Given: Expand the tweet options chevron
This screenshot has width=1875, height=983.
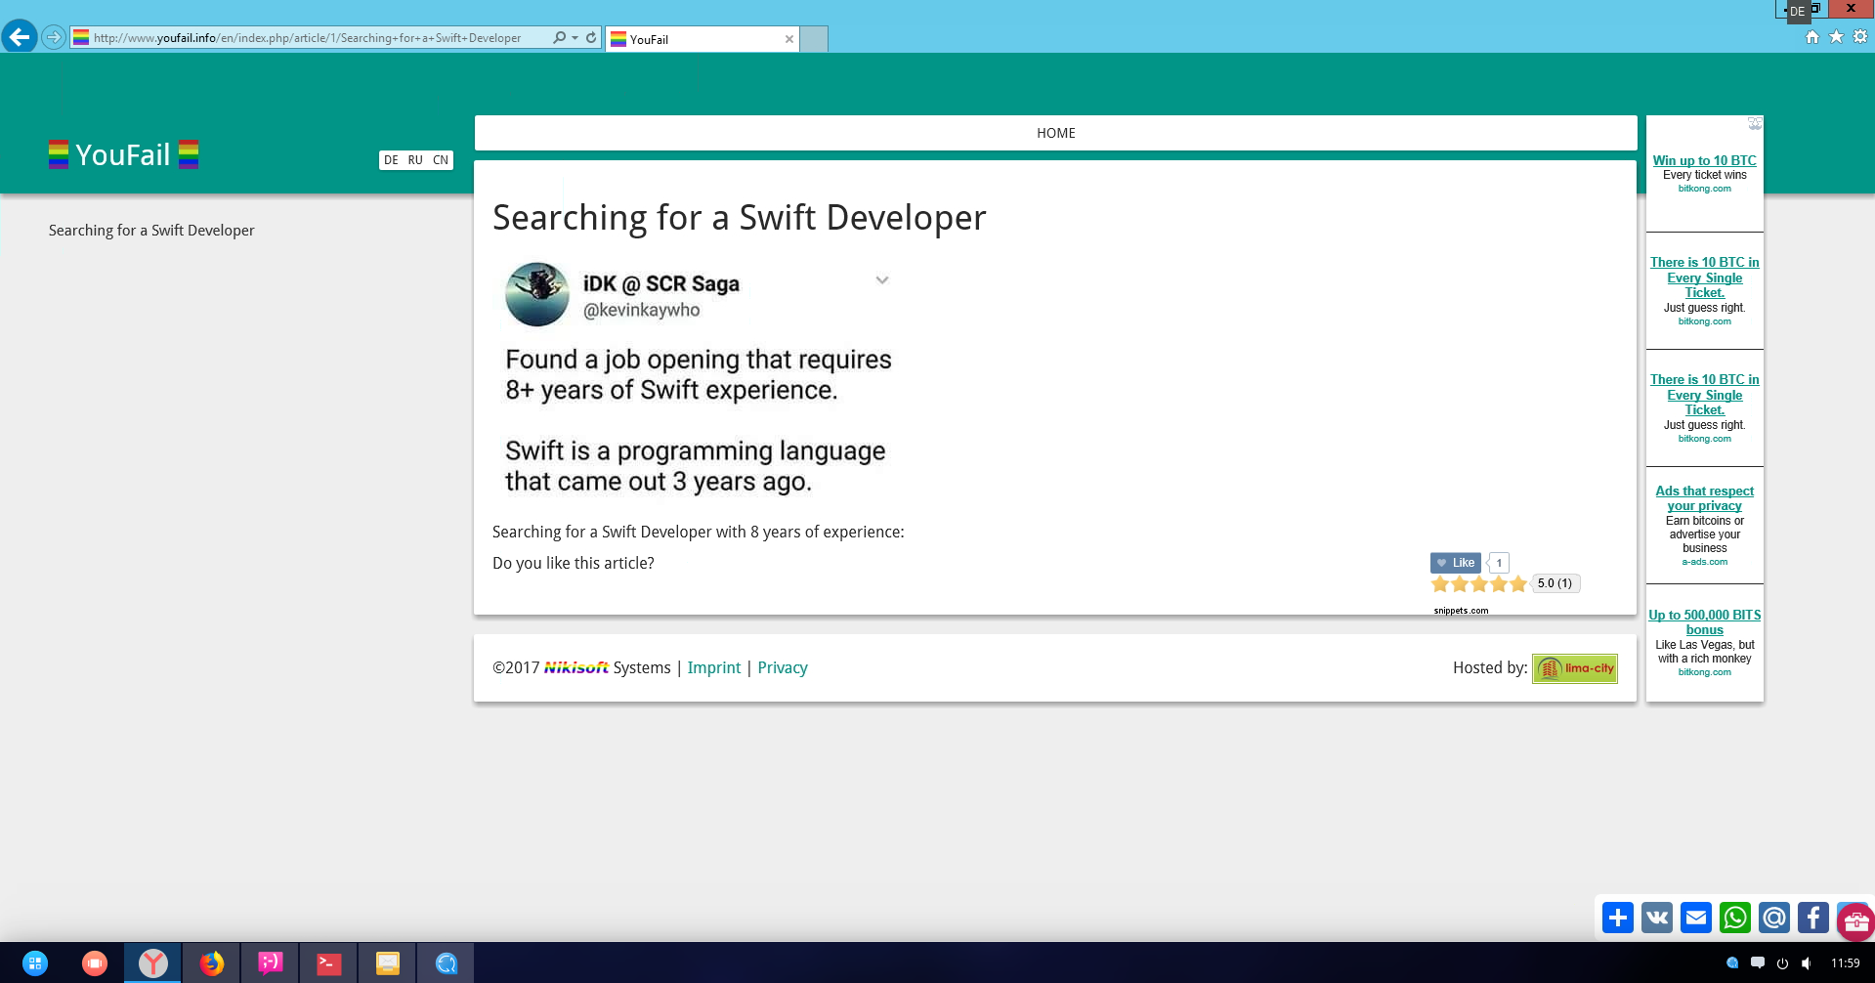Looking at the screenshot, I should pyautogui.click(x=882, y=280).
